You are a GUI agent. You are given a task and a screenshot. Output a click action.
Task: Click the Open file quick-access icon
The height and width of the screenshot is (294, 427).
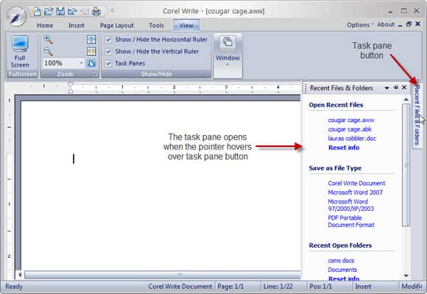pyautogui.click(x=49, y=12)
